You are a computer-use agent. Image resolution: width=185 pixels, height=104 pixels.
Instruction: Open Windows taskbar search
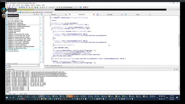(x=10, y=98)
